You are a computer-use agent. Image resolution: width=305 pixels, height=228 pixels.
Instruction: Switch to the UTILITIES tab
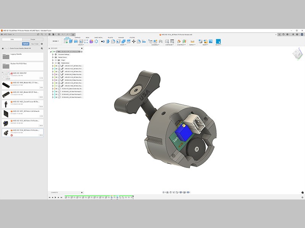coord(132,37)
